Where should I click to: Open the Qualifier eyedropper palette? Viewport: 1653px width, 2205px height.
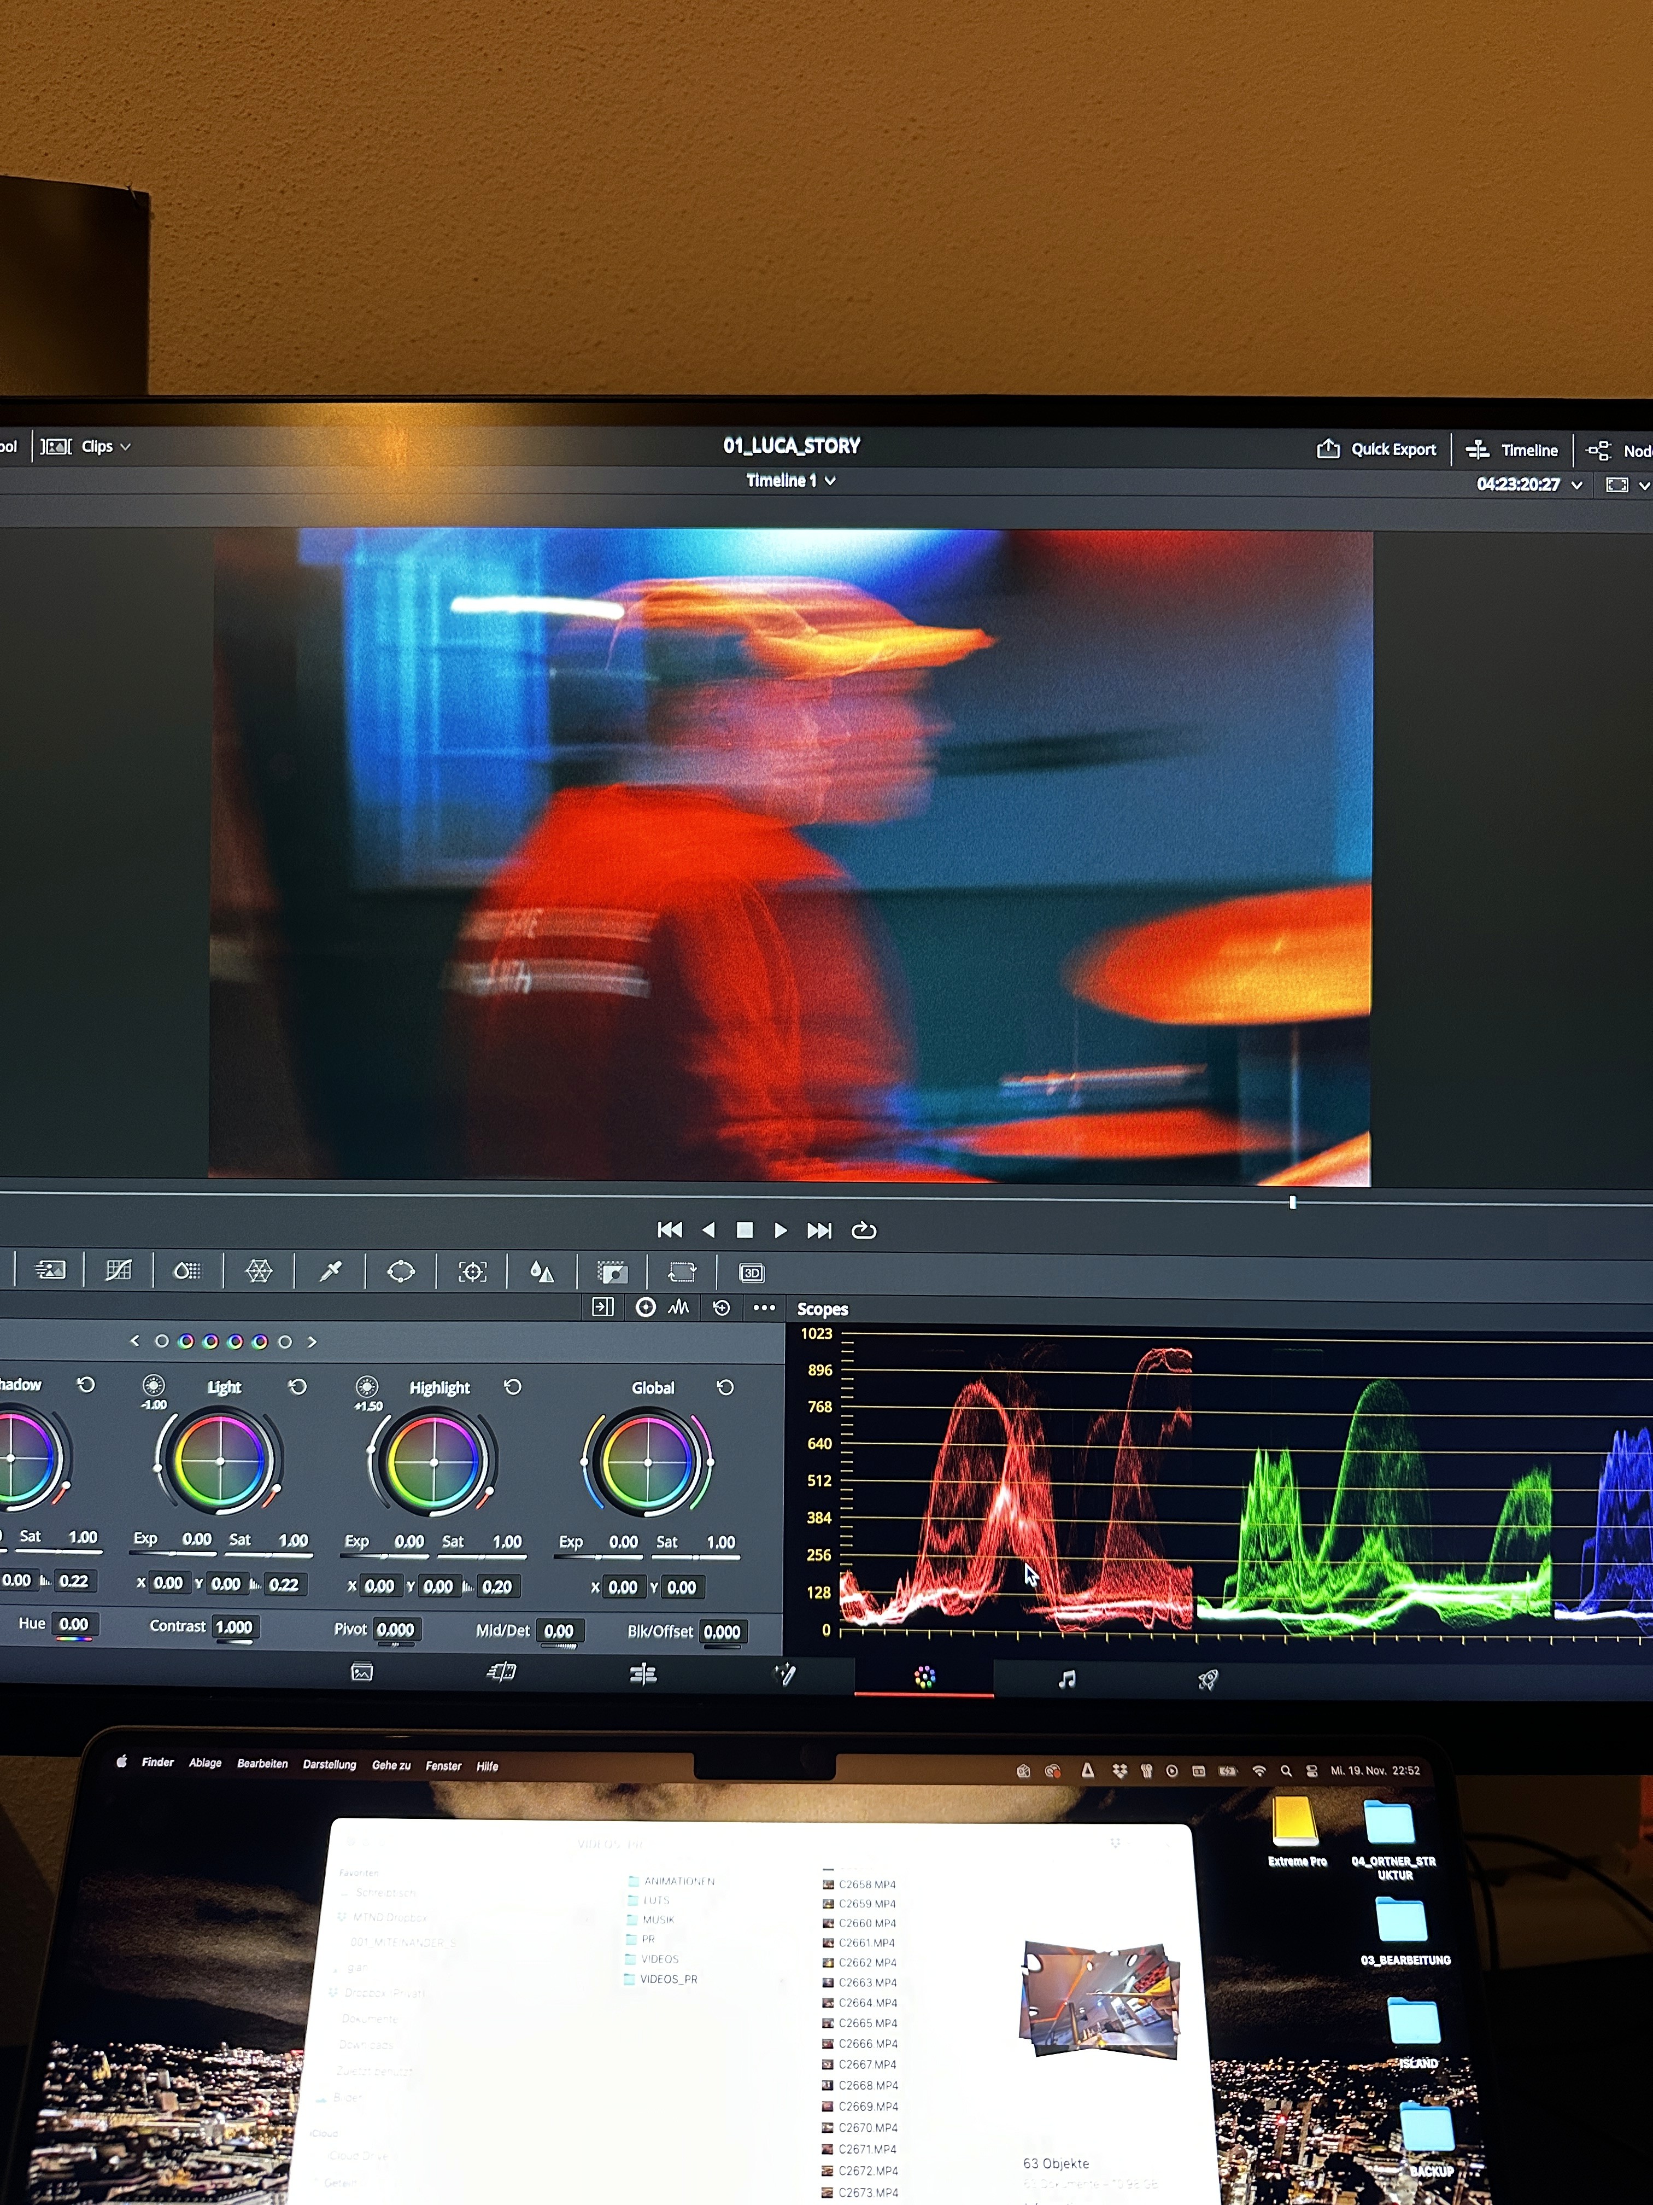(x=330, y=1271)
